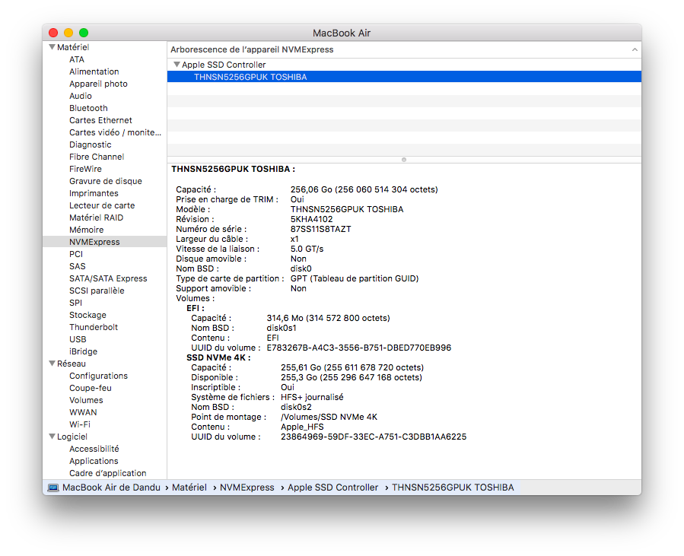Toggle sort chevron in Arborescence column header

635,49
